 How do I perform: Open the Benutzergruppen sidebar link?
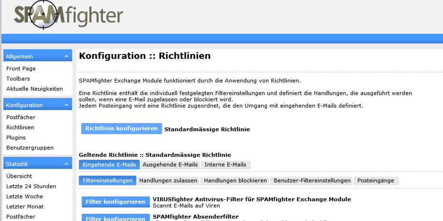click(30, 148)
